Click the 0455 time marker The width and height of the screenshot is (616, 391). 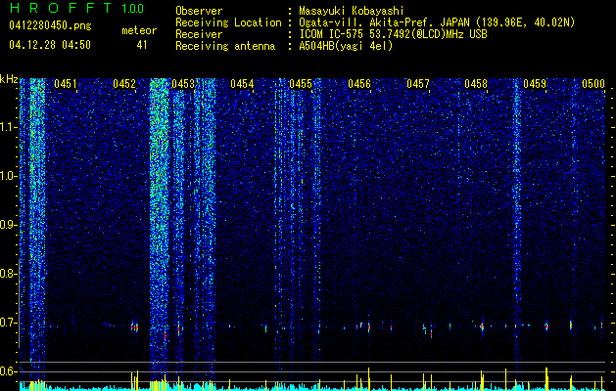coord(301,84)
